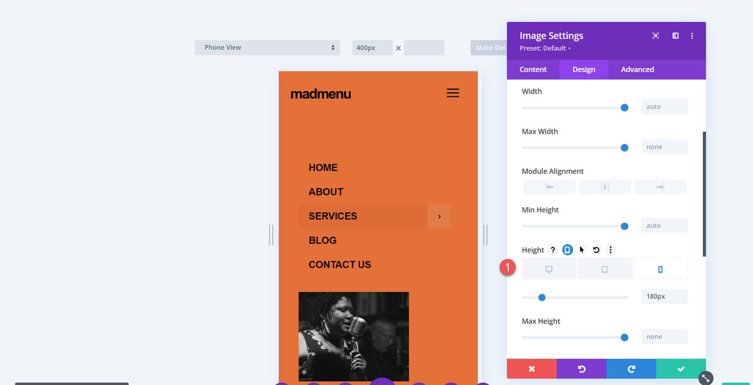Open the Phone View dropdown
Screen dimensions: 753x385
coord(267,47)
